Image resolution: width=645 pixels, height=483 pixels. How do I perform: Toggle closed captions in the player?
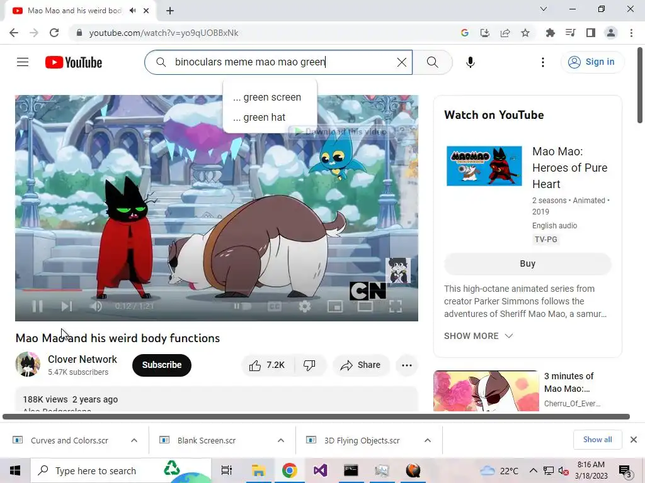coord(275,306)
